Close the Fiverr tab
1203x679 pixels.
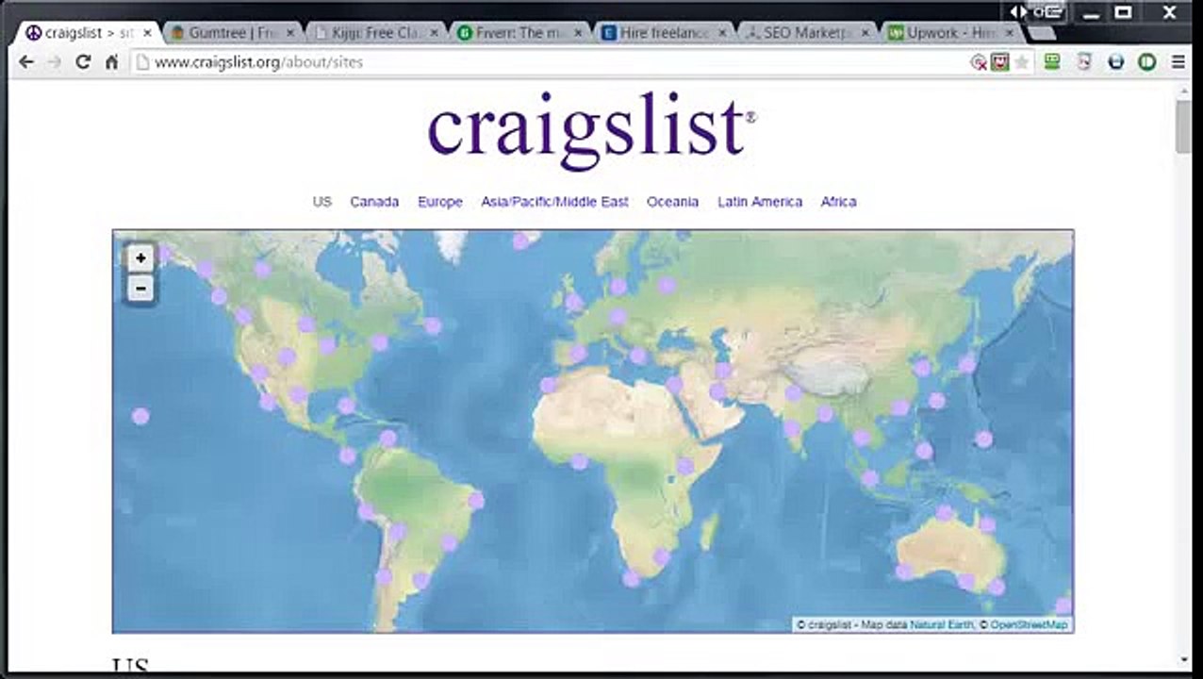point(579,33)
